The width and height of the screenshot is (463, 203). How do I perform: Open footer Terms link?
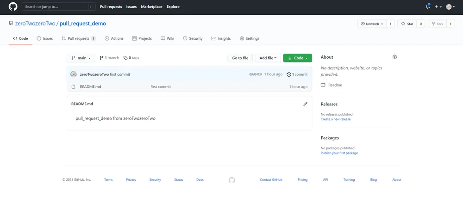click(x=108, y=180)
